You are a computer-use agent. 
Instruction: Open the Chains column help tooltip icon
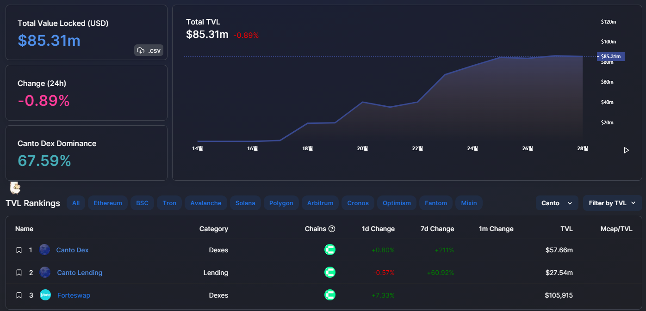point(332,229)
